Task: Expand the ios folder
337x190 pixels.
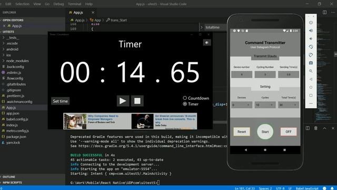Action: pyautogui.click(x=8, y=55)
